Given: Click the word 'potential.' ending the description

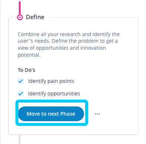Looking at the screenshot, I should point(29,55).
